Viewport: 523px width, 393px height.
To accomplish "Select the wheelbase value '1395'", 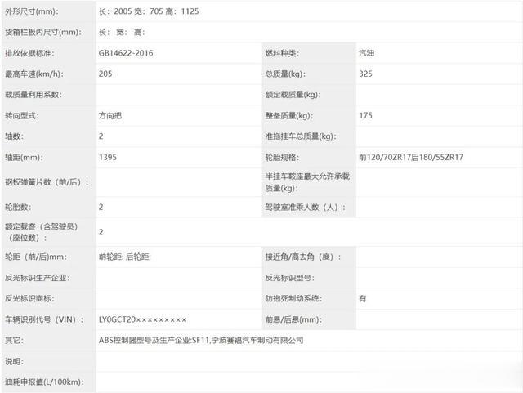I will (x=108, y=158).
